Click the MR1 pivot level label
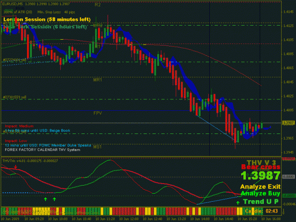Screen dimensions: 296x222 pyautogui.click(x=98, y=80)
